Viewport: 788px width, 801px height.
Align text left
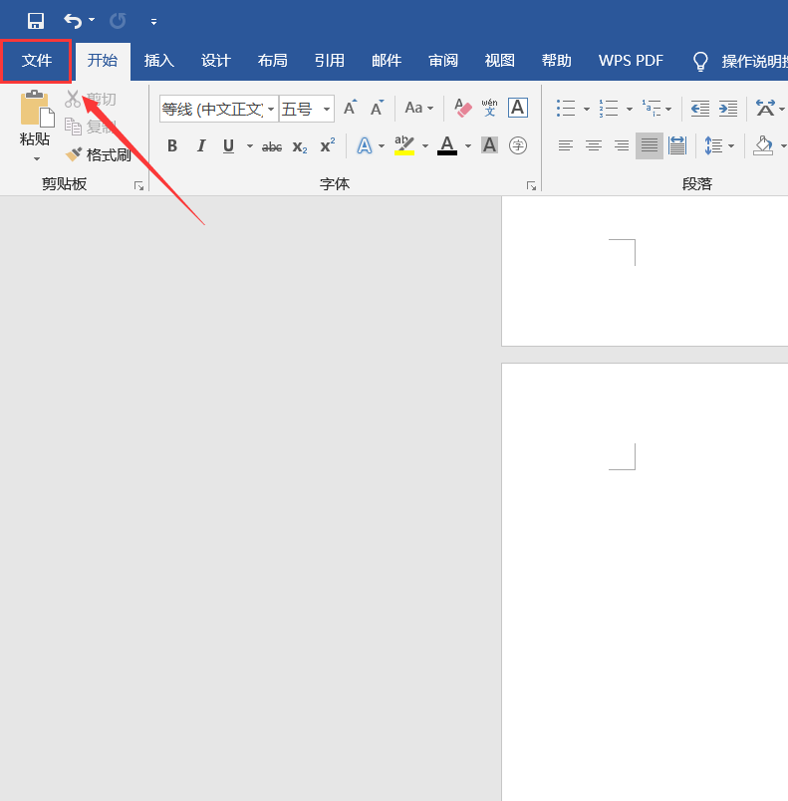[x=565, y=146]
